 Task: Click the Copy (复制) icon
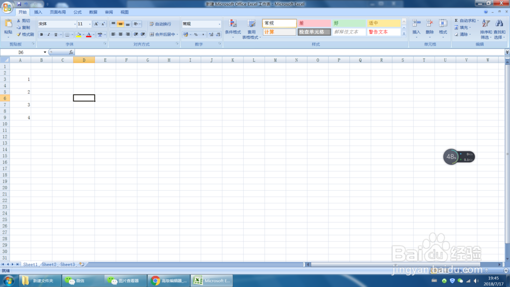[x=18, y=28]
